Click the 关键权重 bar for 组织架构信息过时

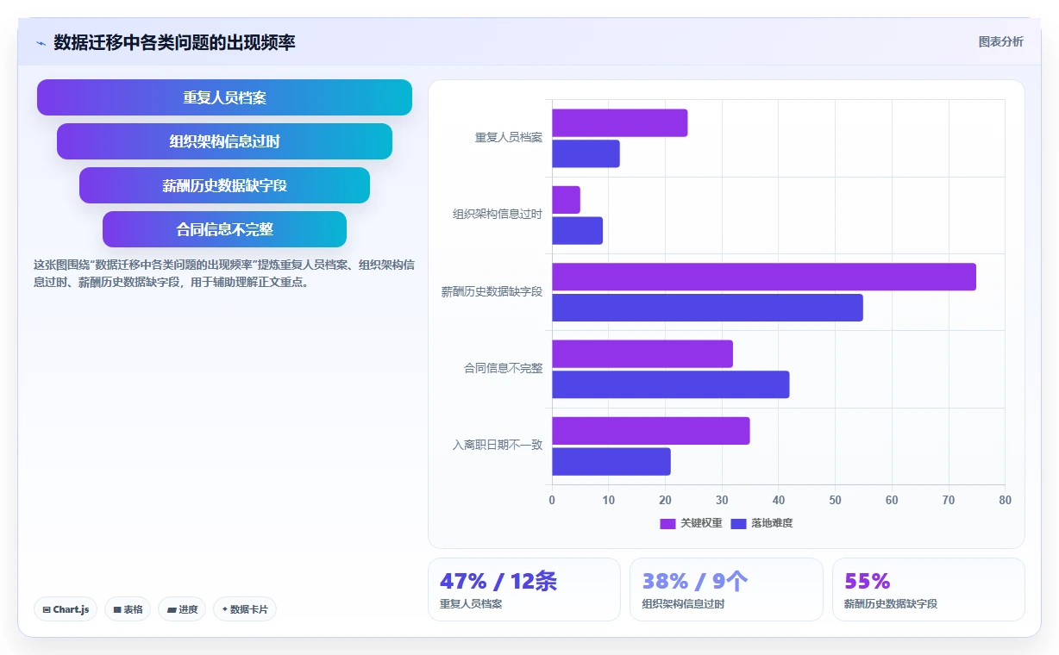[566, 200]
